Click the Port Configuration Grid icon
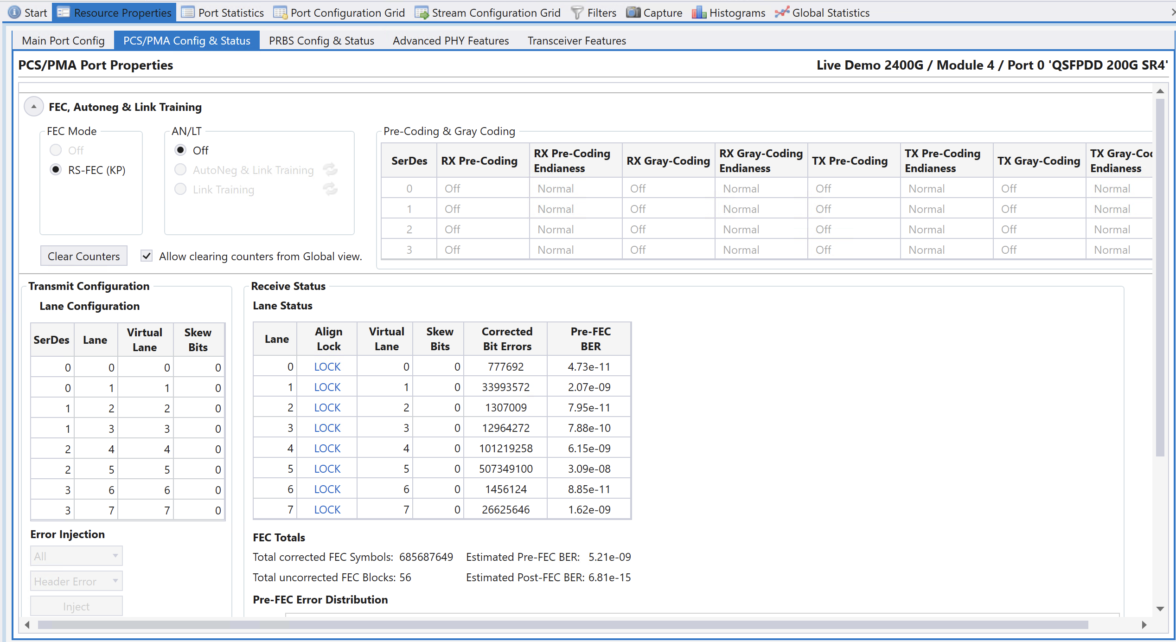The image size is (1176, 642). pos(280,13)
